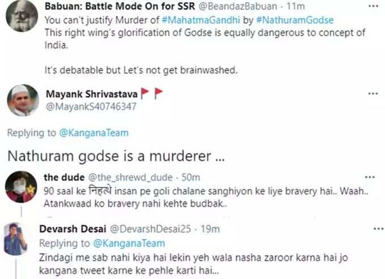Image resolution: width=385 pixels, height=279 pixels.
Task: Open more options on Devarsh Desai's tweet
Action: point(378,229)
